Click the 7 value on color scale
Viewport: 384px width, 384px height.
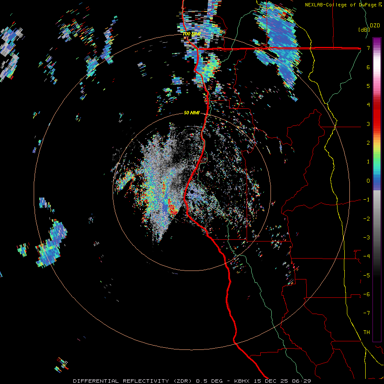pos(368,48)
